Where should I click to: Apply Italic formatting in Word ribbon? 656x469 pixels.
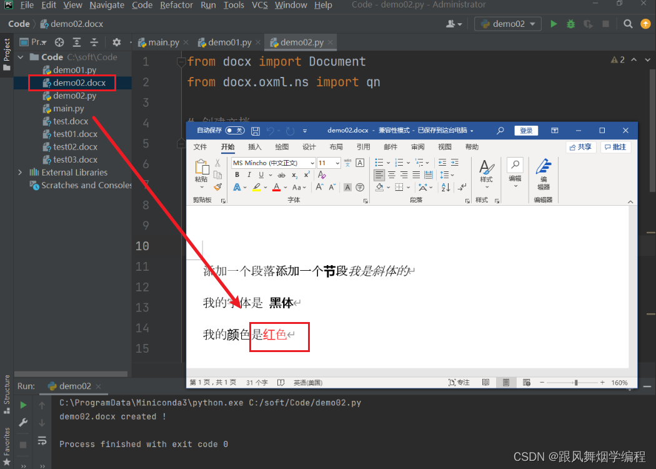249,174
